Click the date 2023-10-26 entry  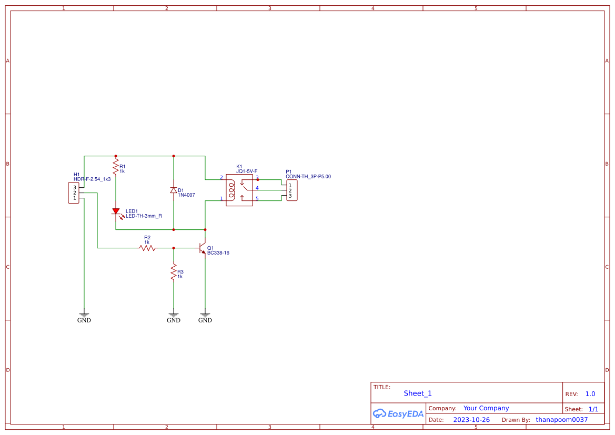coord(471,420)
